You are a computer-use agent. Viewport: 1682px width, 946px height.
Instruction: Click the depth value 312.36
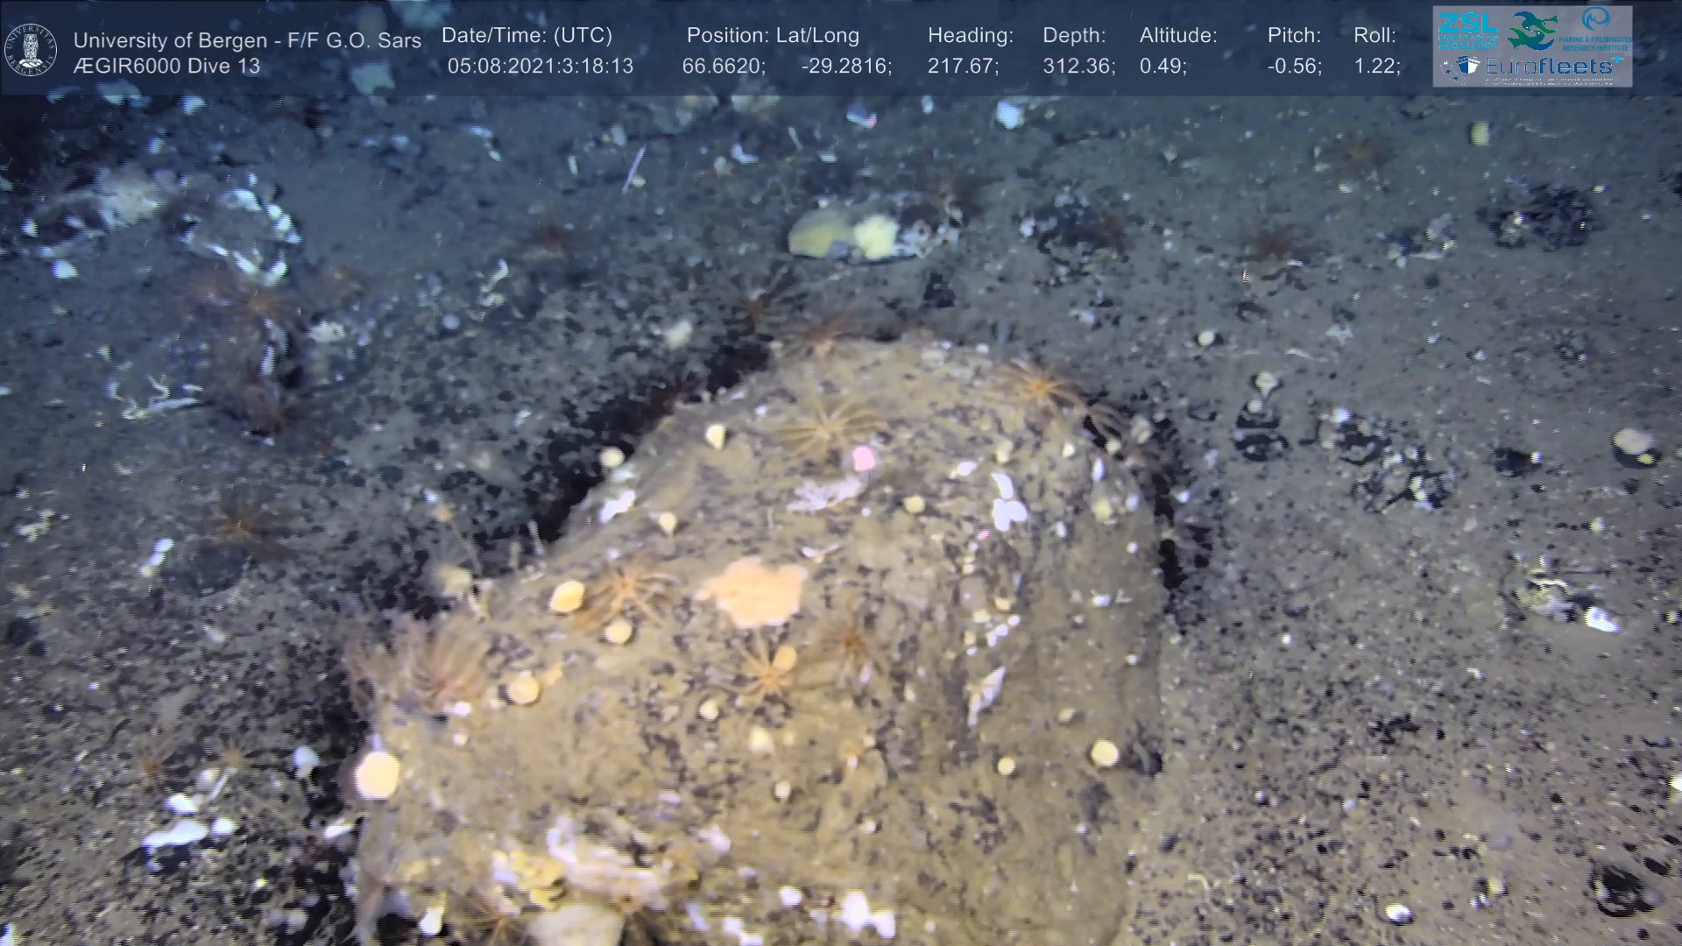(x=1078, y=67)
